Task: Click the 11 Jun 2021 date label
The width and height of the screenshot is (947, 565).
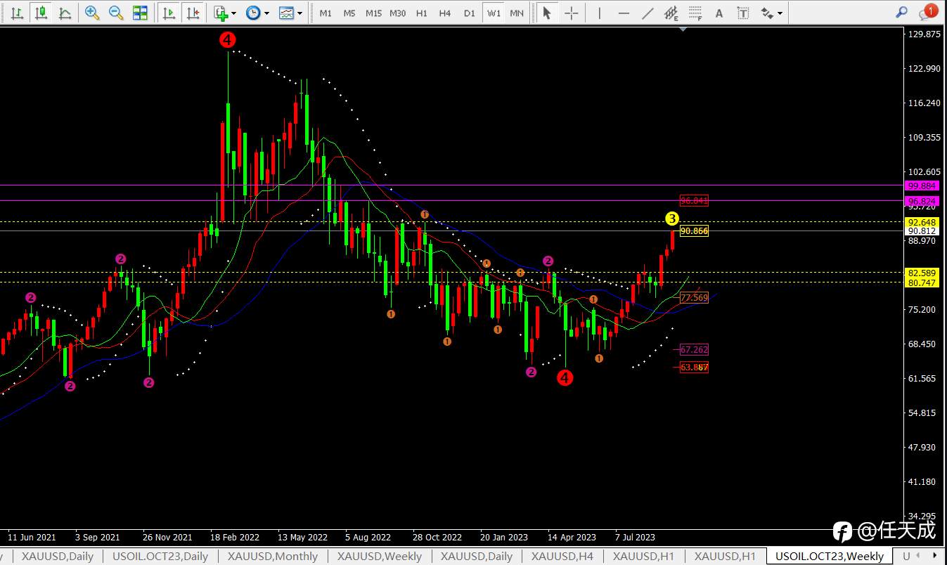Action: [32, 537]
